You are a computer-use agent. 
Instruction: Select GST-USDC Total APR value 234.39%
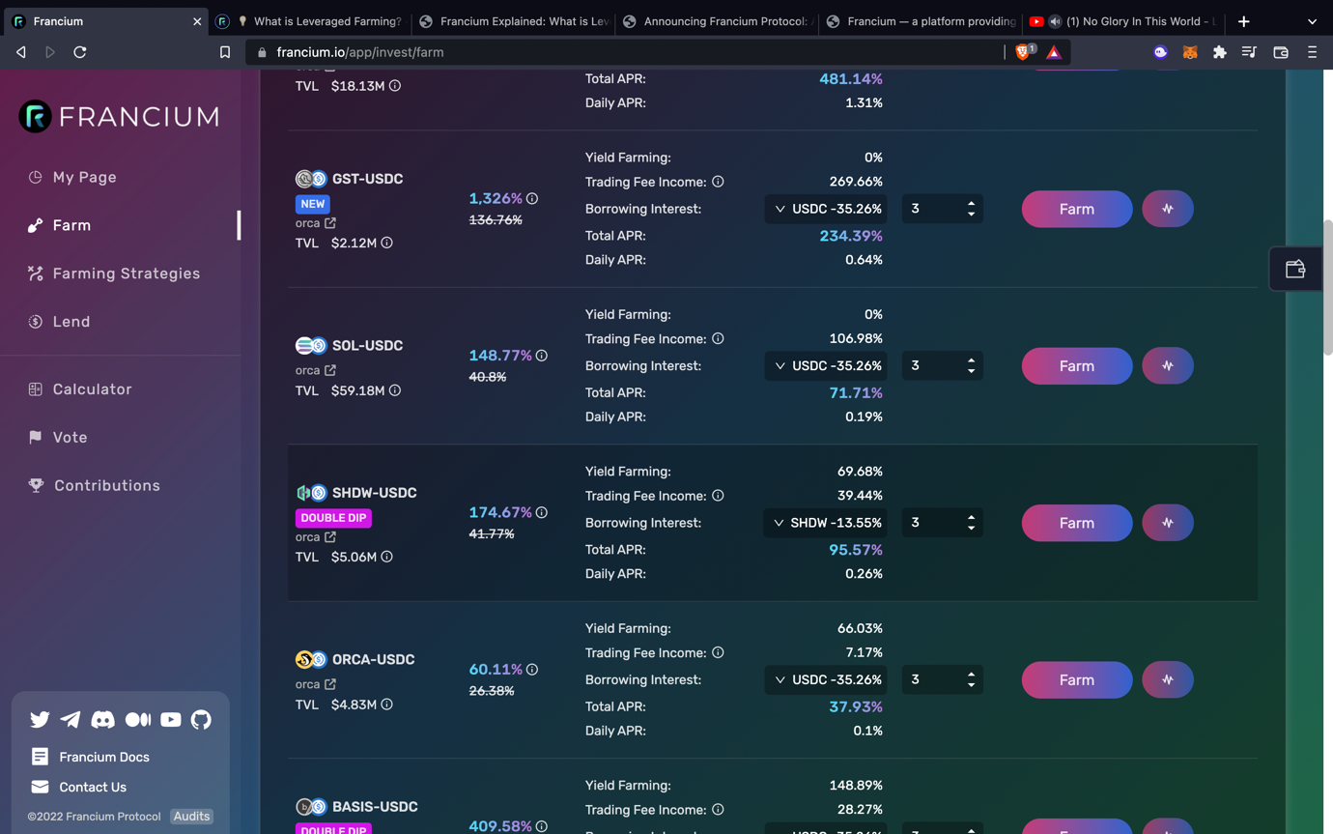tap(851, 236)
